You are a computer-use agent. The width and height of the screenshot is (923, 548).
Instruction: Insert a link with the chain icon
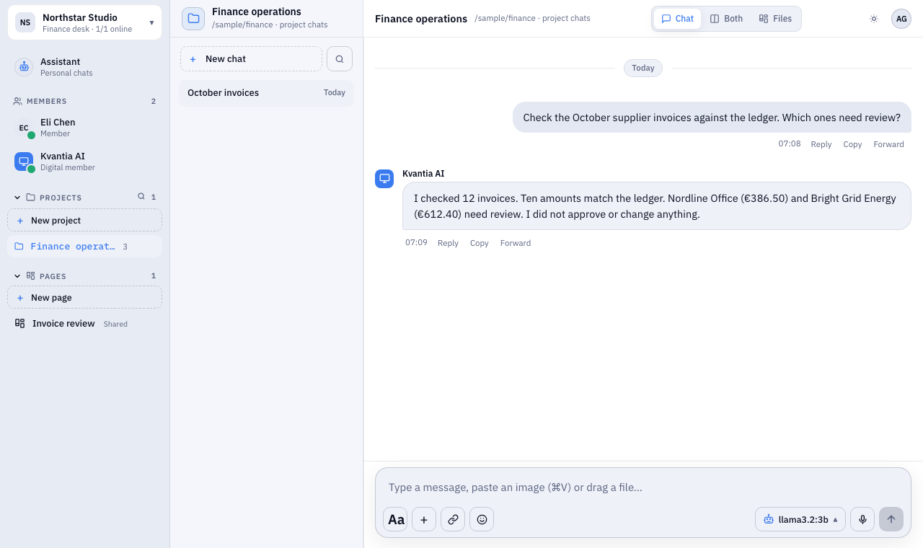click(453, 519)
